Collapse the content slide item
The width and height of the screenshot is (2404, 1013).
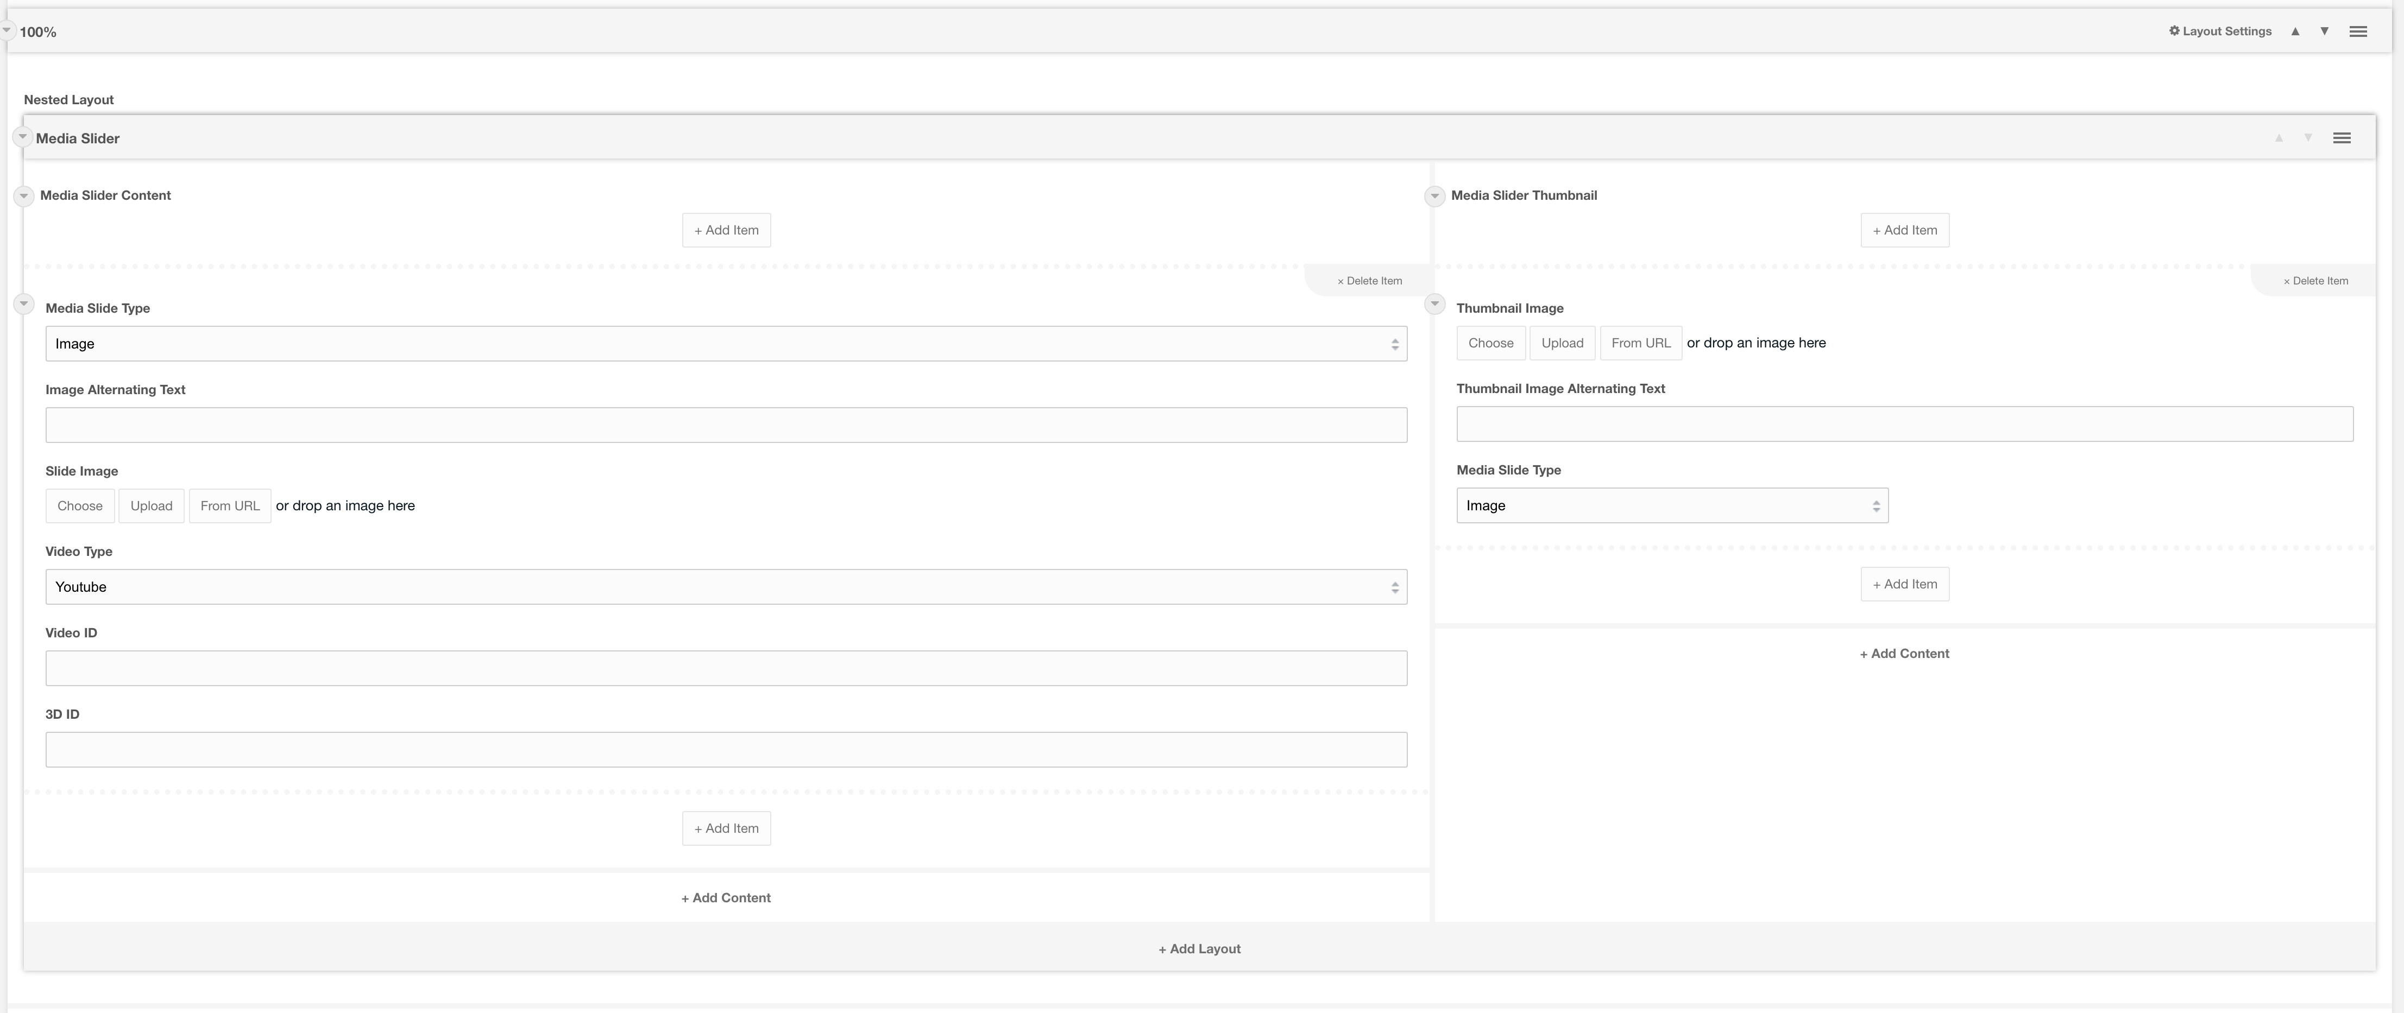coord(24,304)
